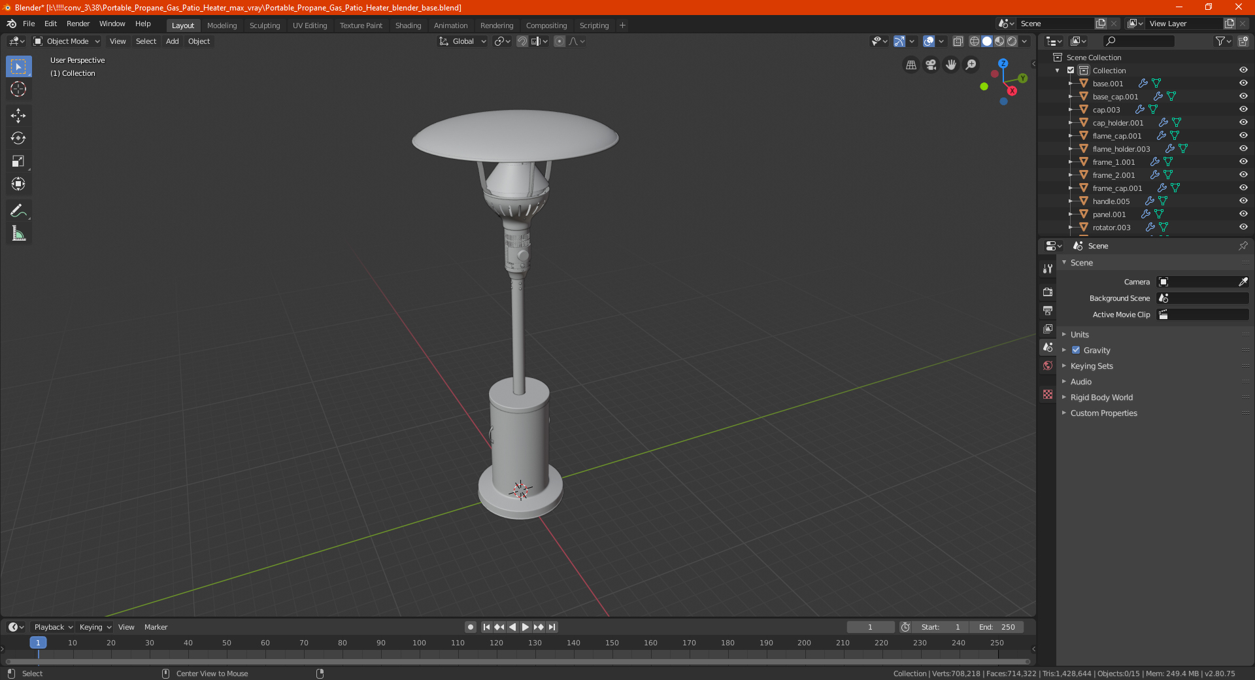The height and width of the screenshot is (680, 1255).
Task: Switch to the Modeling workspace tab
Action: click(x=222, y=25)
